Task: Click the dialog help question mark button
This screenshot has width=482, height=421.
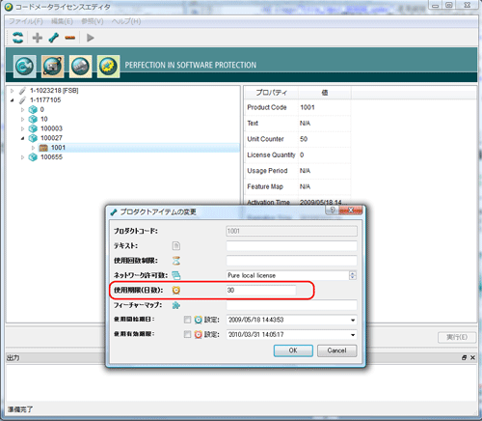Action: pyautogui.click(x=333, y=210)
